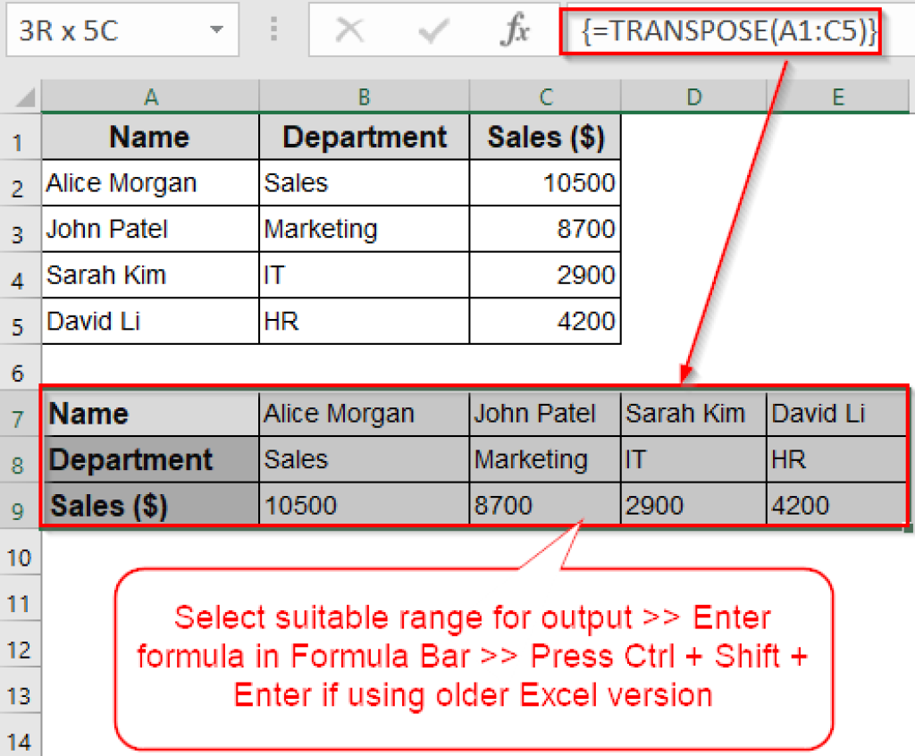Click row header 14
This screenshot has height=756, width=915.
pyautogui.click(x=20, y=740)
